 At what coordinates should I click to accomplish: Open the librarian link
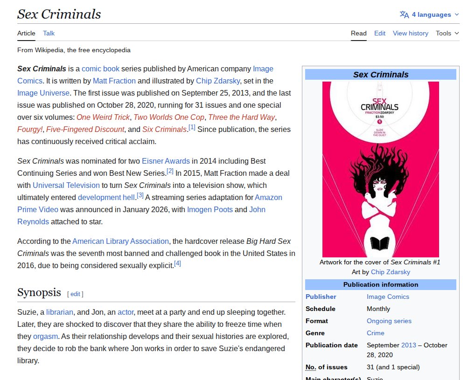pyautogui.click(x=59, y=312)
